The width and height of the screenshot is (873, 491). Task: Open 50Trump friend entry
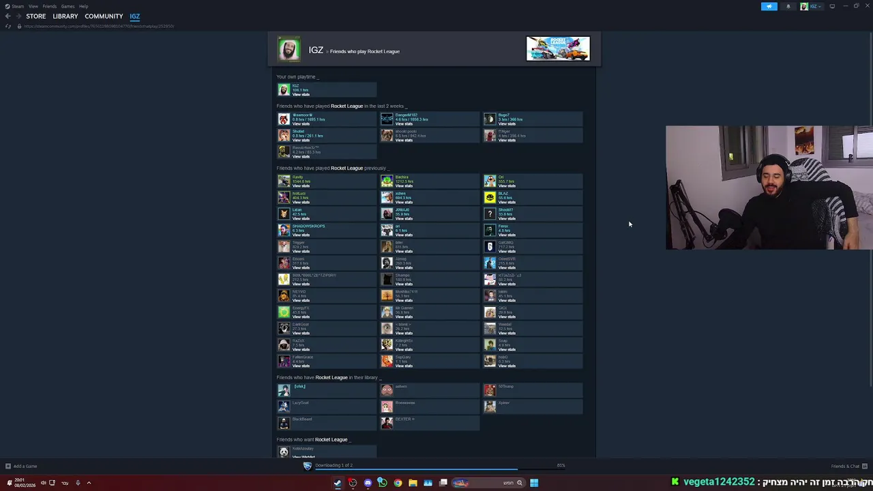pyautogui.click(x=533, y=391)
